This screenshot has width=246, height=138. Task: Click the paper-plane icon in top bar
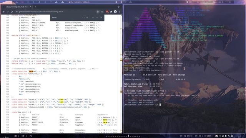[121, 2]
